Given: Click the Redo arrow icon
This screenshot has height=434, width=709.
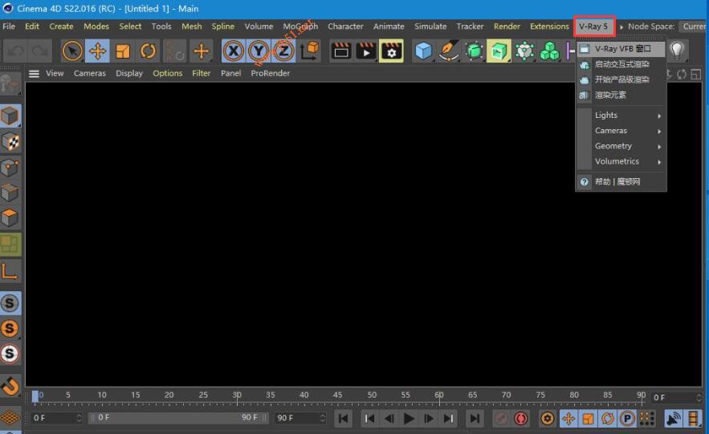Looking at the screenshot, I should tap(40, 51).
